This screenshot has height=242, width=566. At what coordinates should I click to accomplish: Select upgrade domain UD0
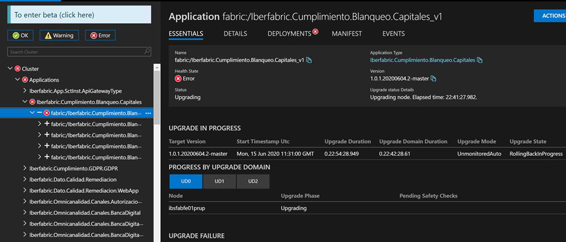[186, 182]
